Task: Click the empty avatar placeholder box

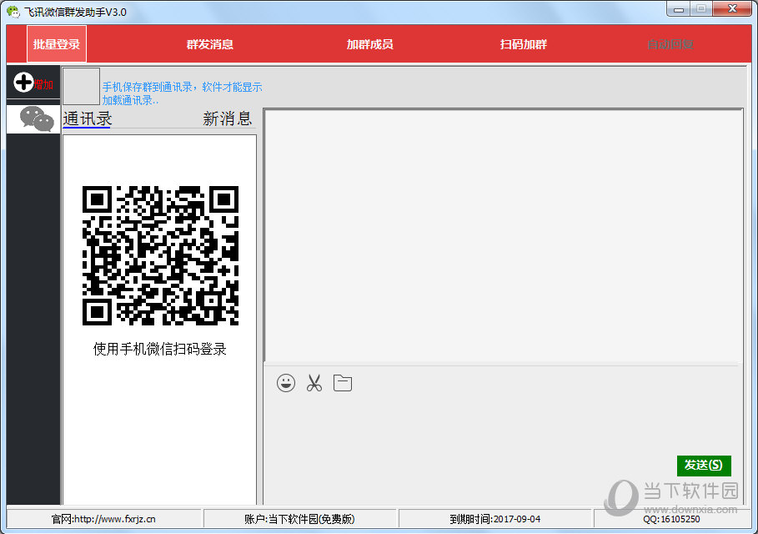Action: pyautogui.click(x=81, y=86)
